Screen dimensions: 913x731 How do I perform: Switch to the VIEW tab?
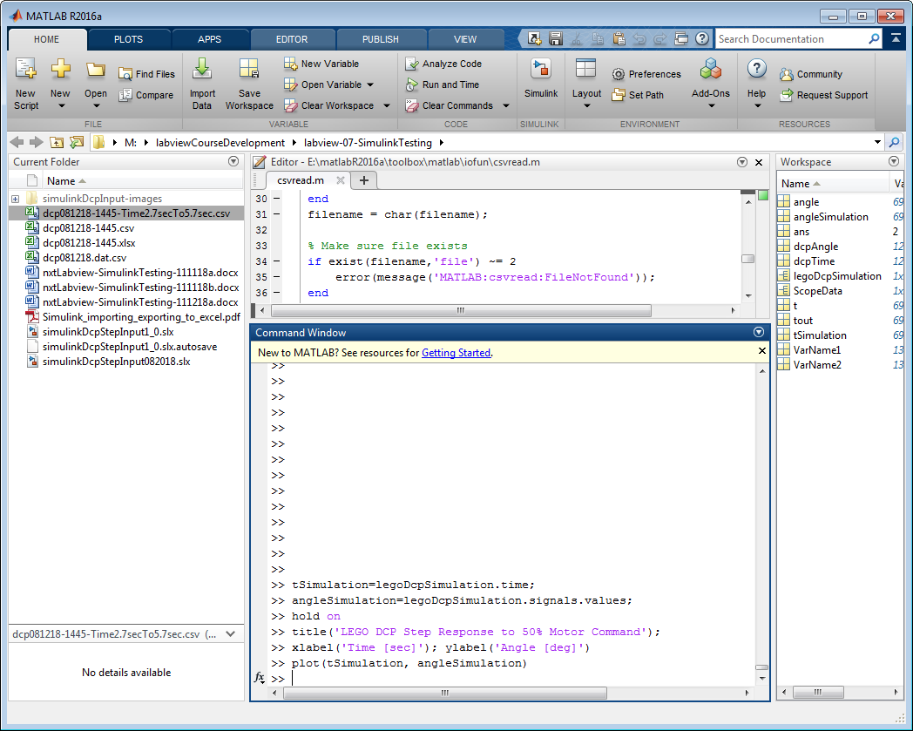pyautogui.click(x=465, y=39)
